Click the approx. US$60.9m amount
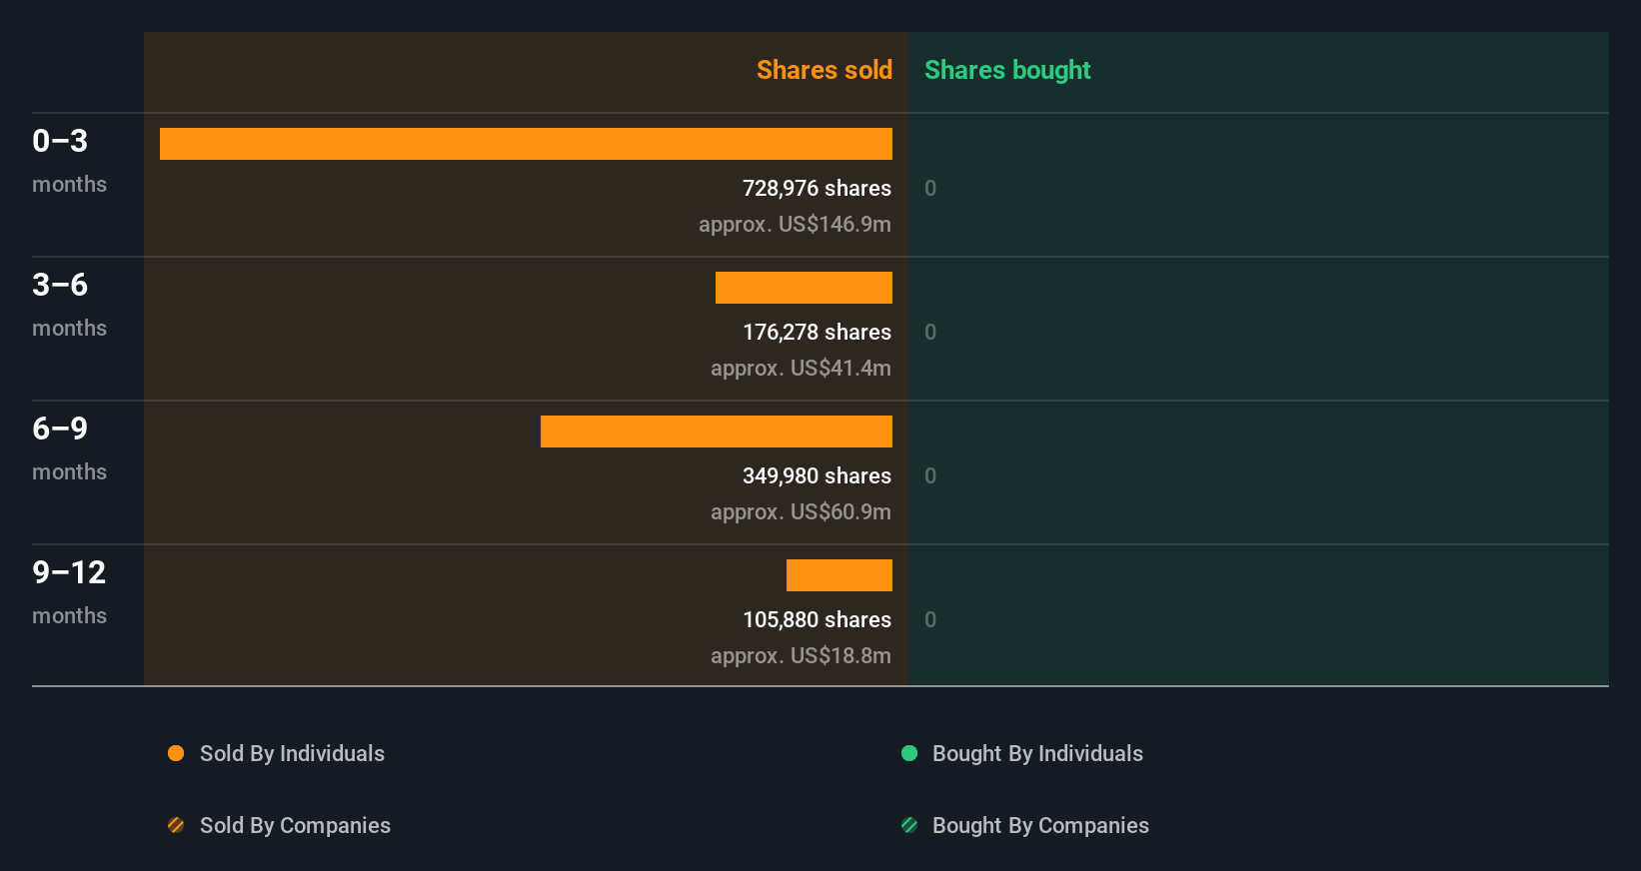 801,512
